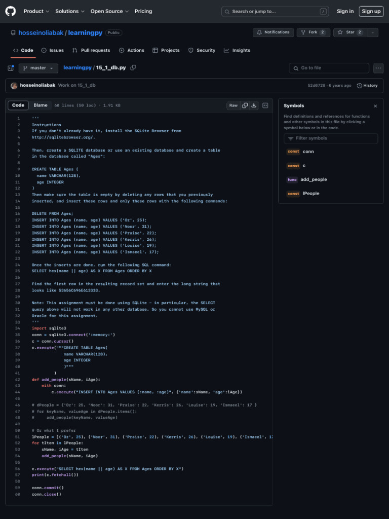Click line number 1
This screenshot has height=519, width=389.
pos(19,118)
